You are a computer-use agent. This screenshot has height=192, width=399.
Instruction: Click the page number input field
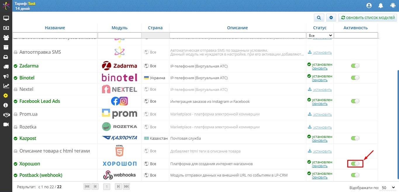[107, 186]
